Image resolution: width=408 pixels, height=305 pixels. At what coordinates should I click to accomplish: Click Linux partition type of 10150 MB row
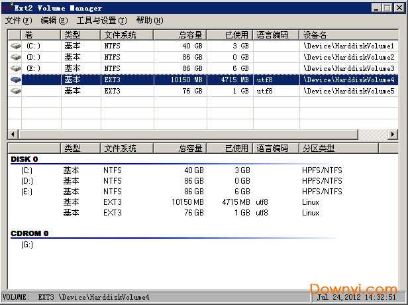311,202
